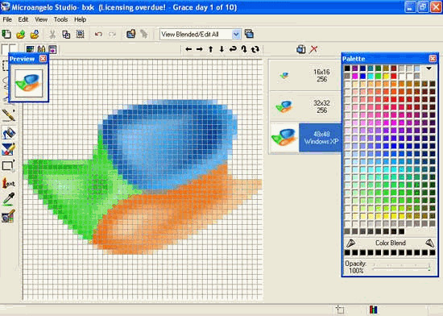Click the import image icon after Redo
Viewport: 443px width, 316px height.
(x=130, y=34)
